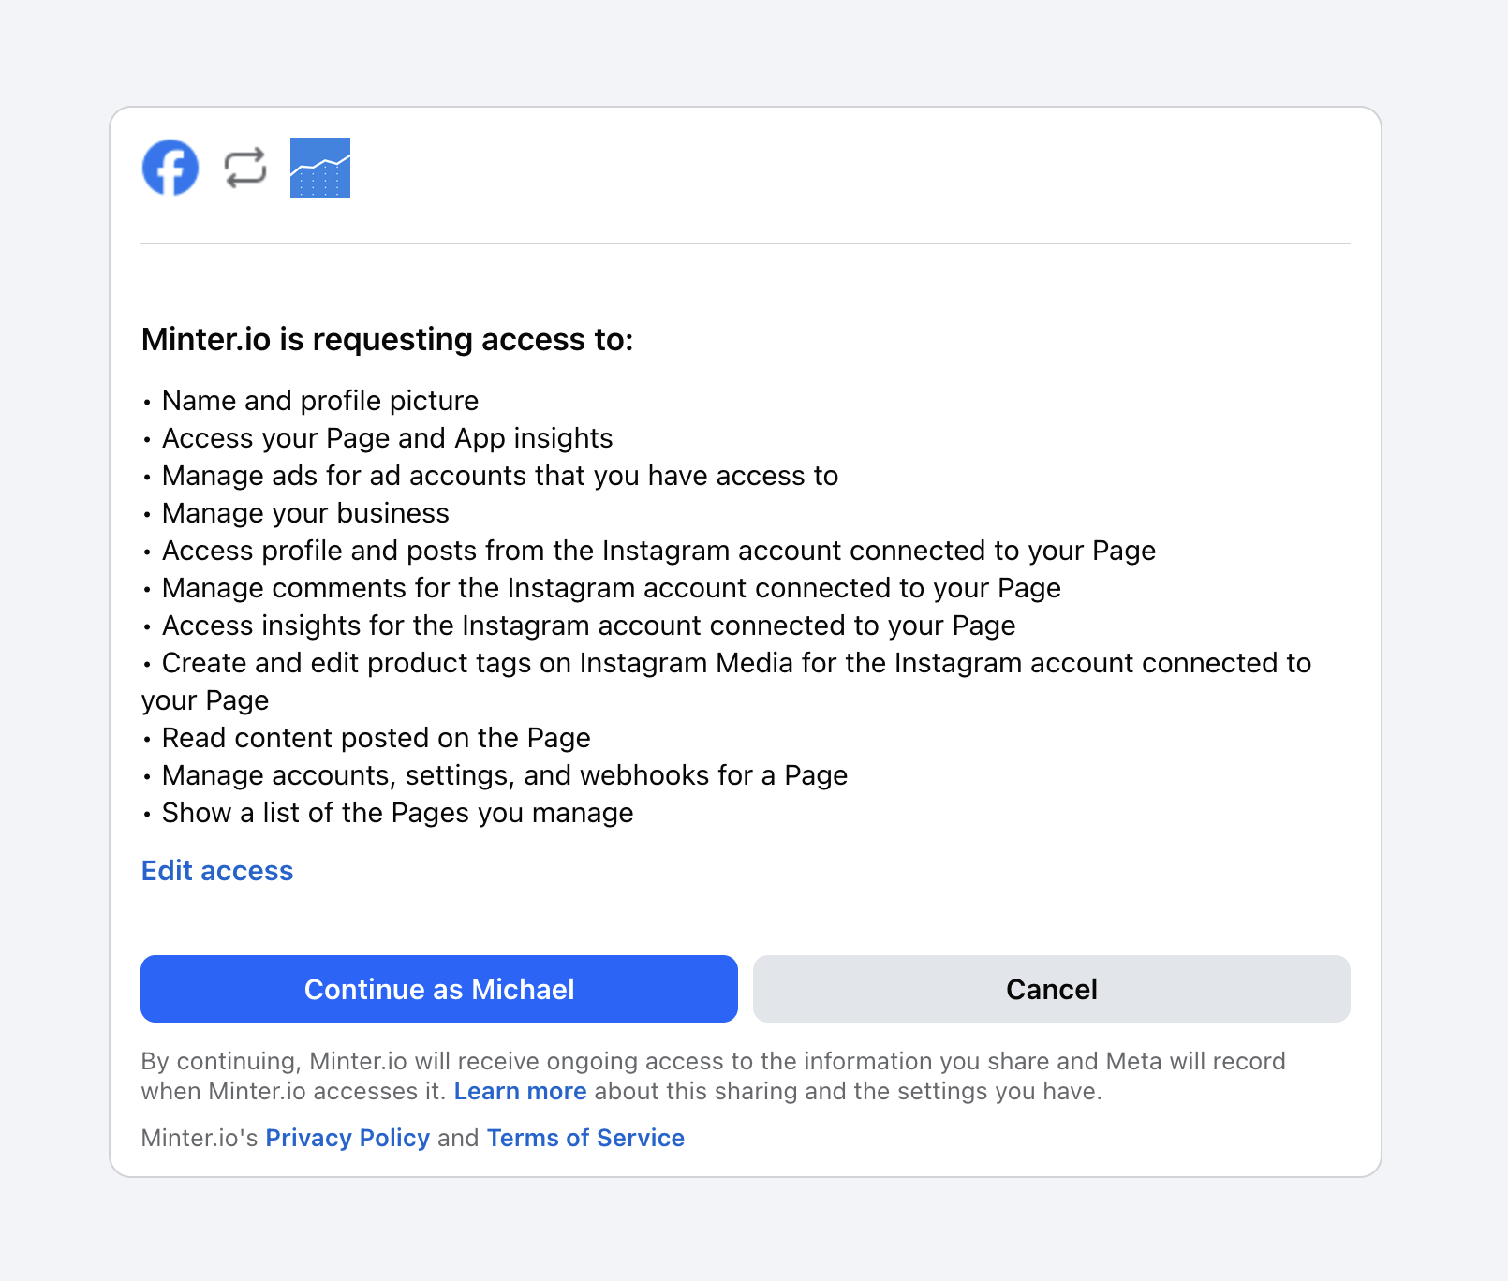Click the two-arrow exchange icon
This screenshot has width=1508, height=1281.
(245, 169)
